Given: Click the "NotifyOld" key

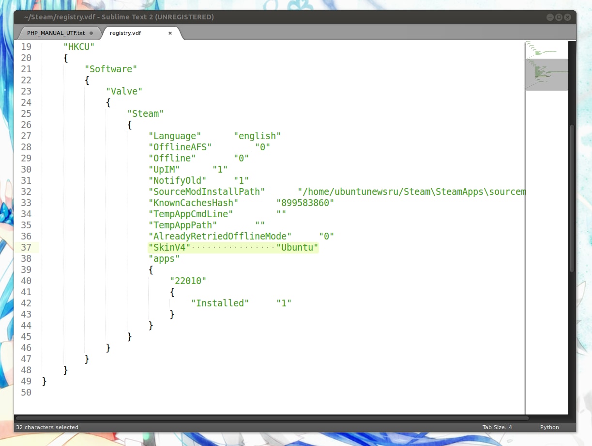Looking at the screenshot, I should (177, 180).
